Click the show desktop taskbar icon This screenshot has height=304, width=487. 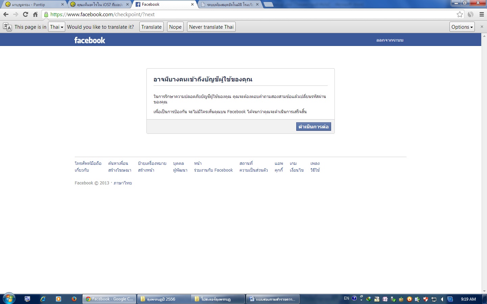[x=27, y=299]
